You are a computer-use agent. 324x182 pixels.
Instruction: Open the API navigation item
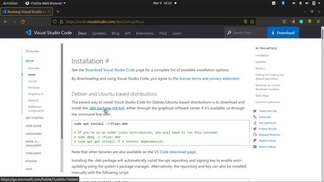(x=128, y=33)
